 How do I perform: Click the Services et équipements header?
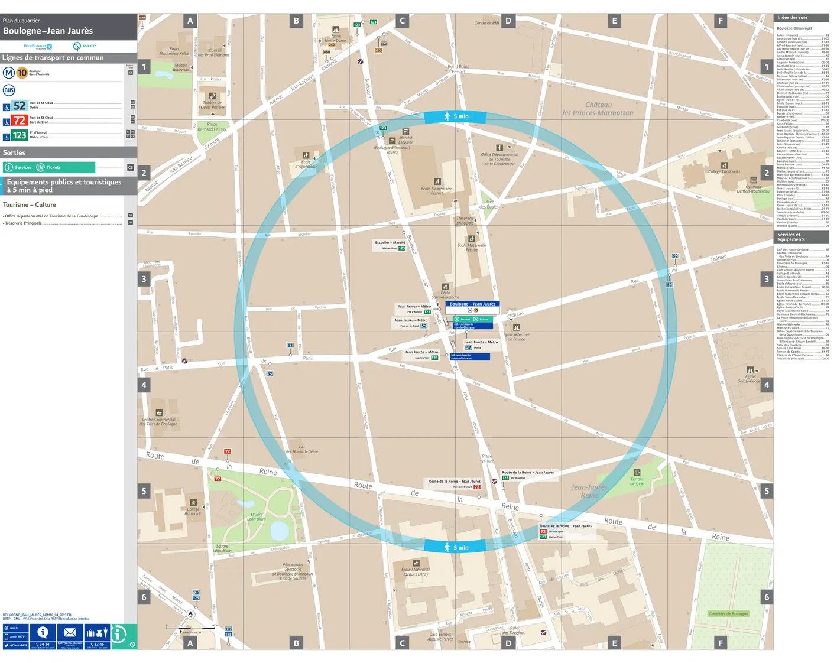801,237
